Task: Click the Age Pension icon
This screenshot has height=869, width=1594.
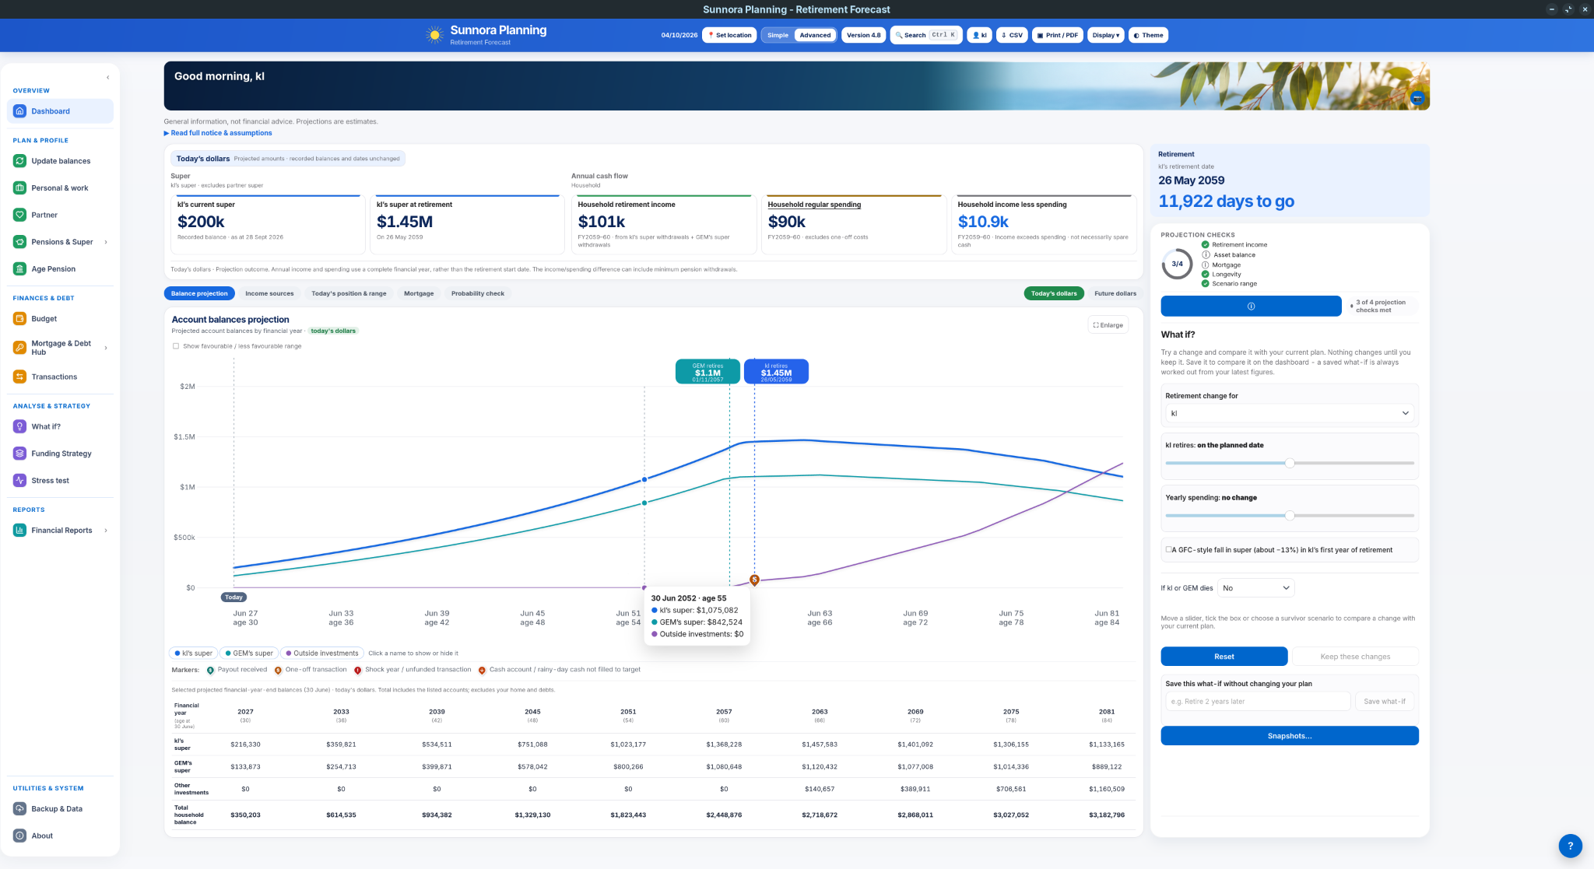Action: pos(20,269)
